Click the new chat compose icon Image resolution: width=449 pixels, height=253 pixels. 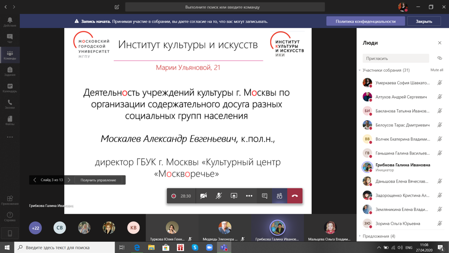pos(117,7)
